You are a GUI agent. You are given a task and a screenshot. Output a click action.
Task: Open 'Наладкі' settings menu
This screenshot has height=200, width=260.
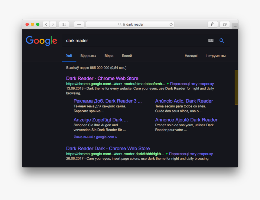pyautogui.click(x=191, y=56)
